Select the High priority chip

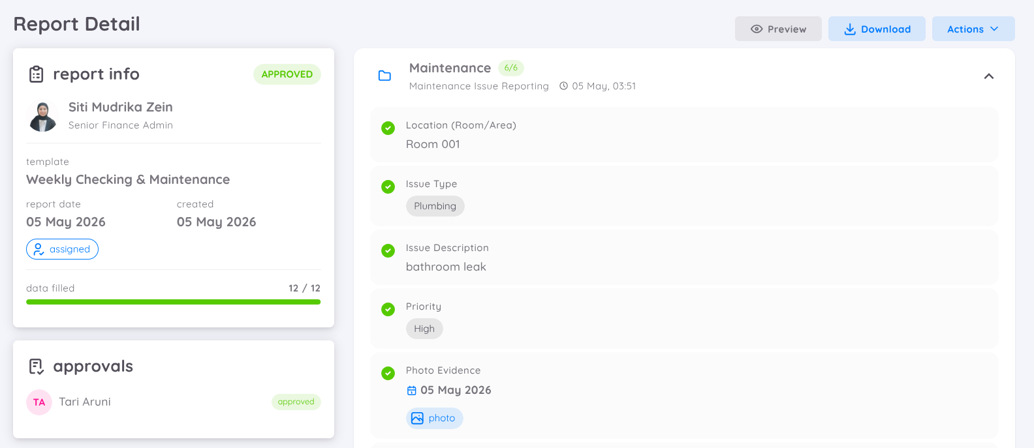(x=424, y=329)
